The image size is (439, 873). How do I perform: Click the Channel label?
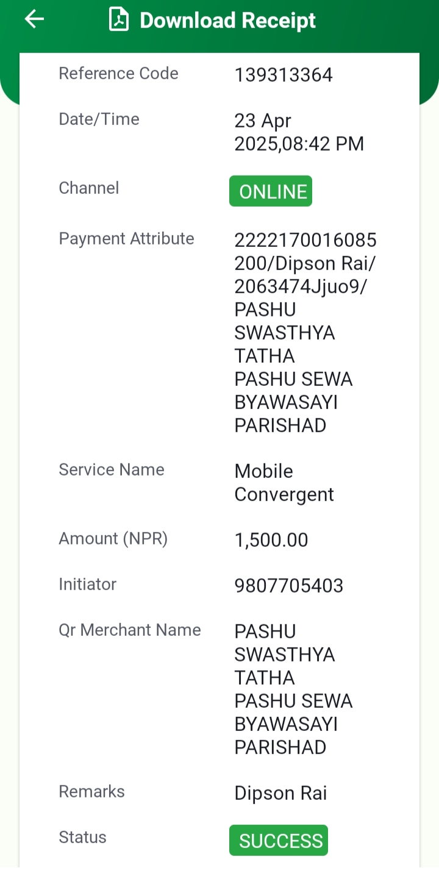[x=89, y=188]
